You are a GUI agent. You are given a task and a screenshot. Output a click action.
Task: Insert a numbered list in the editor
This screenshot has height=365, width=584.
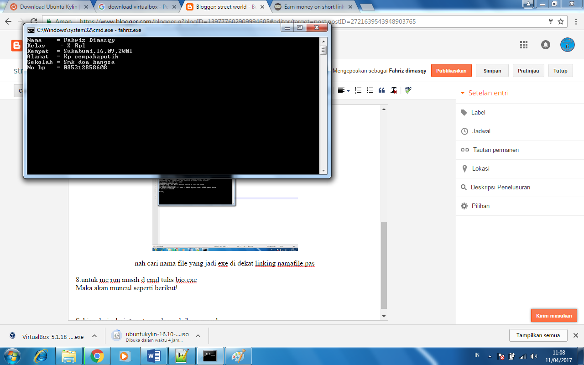coord(358,90)
